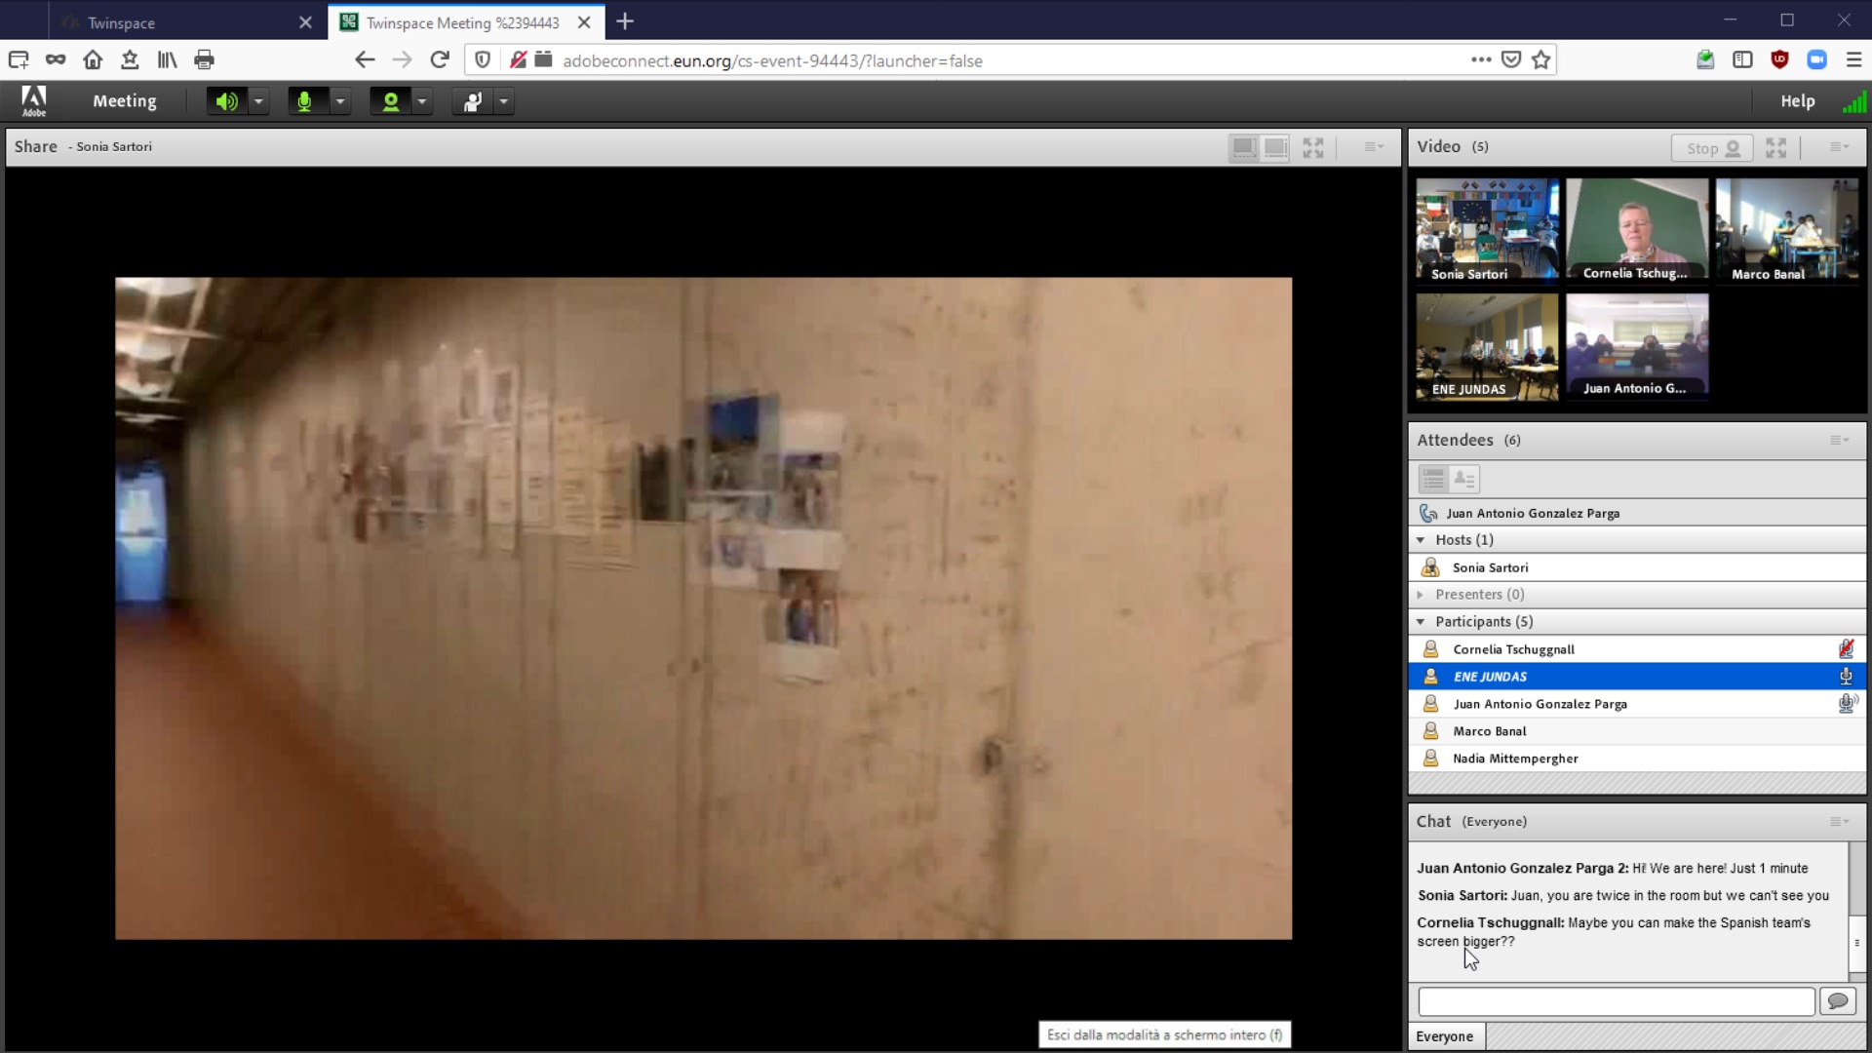This screenshot has width=1872, height=1053.
Task: Open the Help menu
Action: pyautogui.click(x=1797, y=101)
